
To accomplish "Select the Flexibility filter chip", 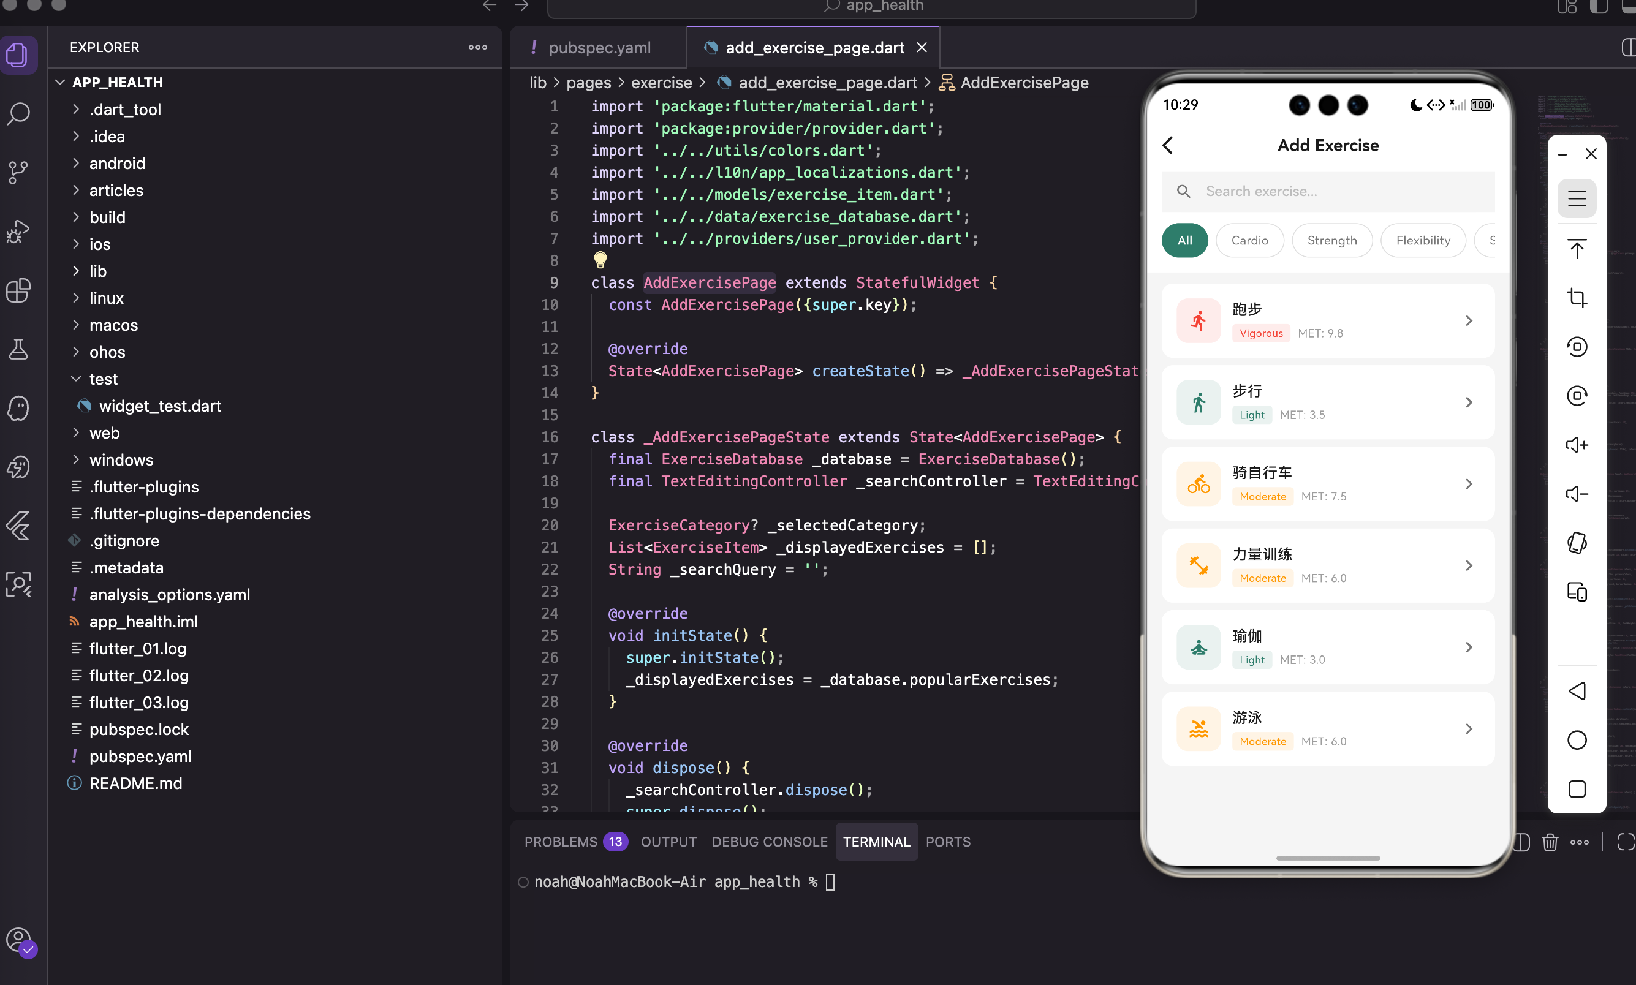I will (1422, 240).
